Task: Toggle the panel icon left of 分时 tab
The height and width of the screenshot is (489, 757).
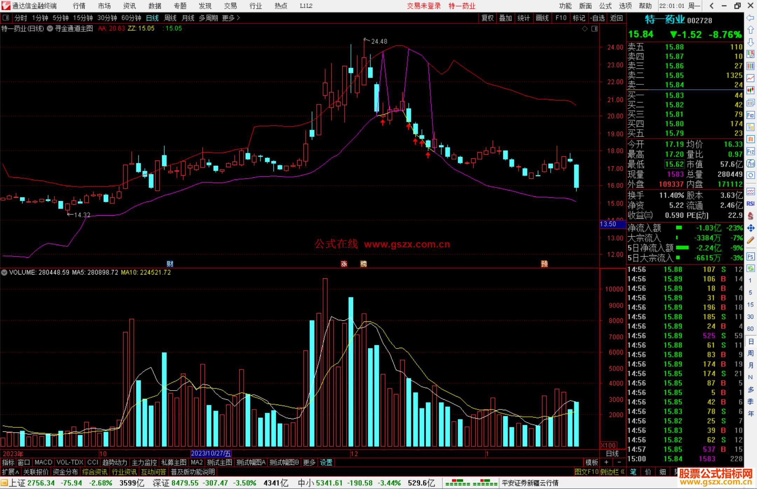Action: 6,18
